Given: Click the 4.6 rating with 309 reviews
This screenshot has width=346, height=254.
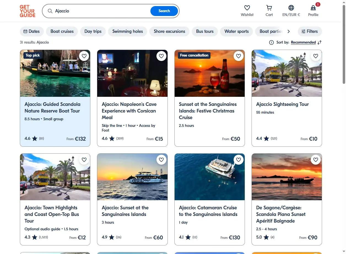Looking at the screenshot, I should (113, 138).
